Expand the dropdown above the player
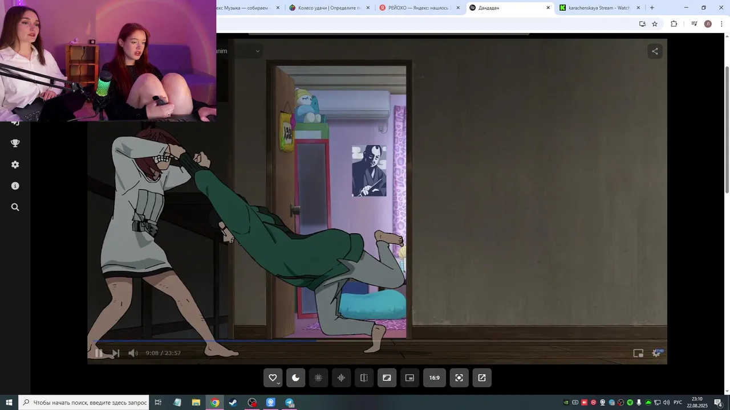Screen dimensions: 730x410 (258, 51)
